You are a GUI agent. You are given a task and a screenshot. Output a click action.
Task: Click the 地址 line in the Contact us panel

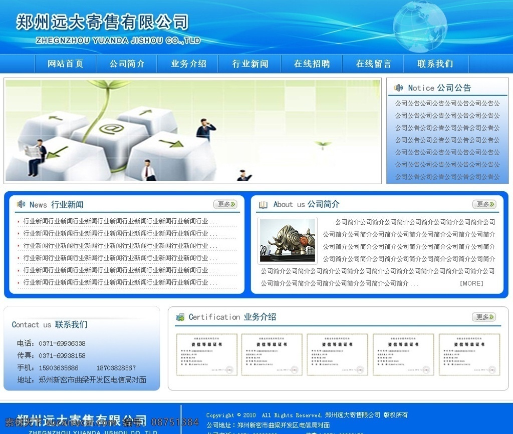point(82,380)
